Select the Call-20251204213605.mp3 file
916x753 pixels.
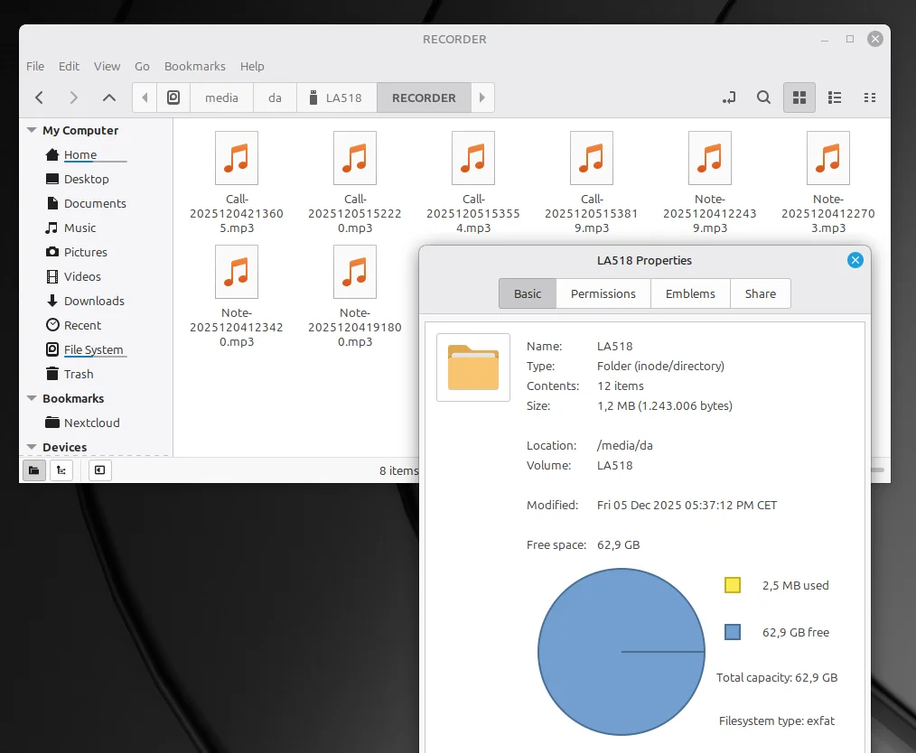(237, 159)
